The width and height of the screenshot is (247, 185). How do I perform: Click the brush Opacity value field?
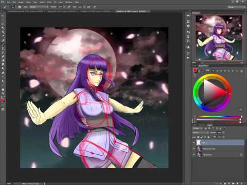[60, 7]
